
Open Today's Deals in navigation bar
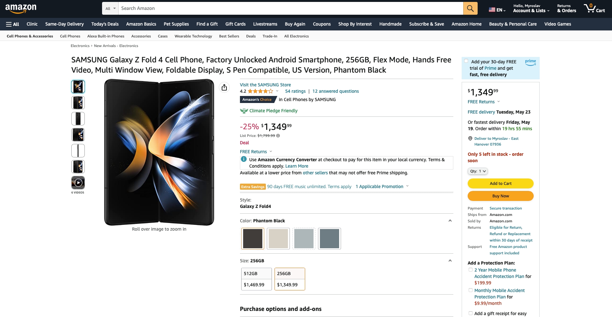pos(105,24)
